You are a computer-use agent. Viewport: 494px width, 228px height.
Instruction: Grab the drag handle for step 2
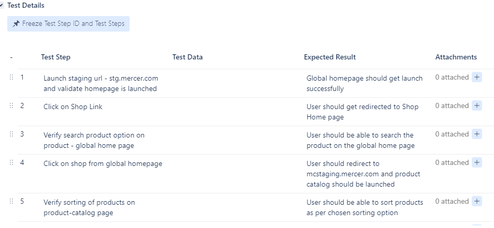click(x=11, y=105)
